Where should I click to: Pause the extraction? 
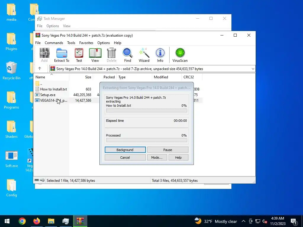click(168, 150)
